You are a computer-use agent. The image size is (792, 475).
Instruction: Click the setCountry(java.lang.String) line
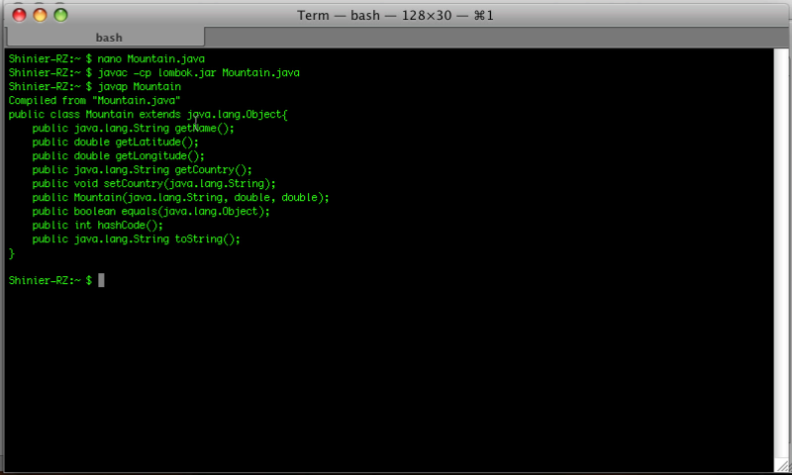pos(154,184)
